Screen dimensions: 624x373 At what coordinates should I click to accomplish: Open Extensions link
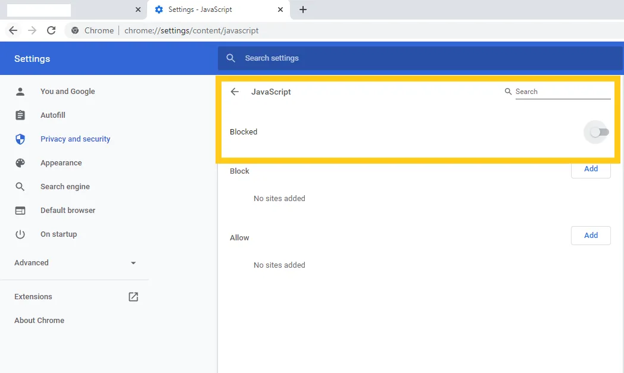(33, 297)
